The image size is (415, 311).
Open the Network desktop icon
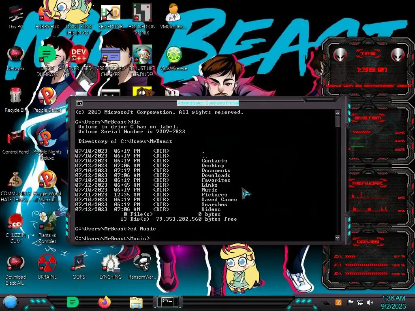[16, 59]
